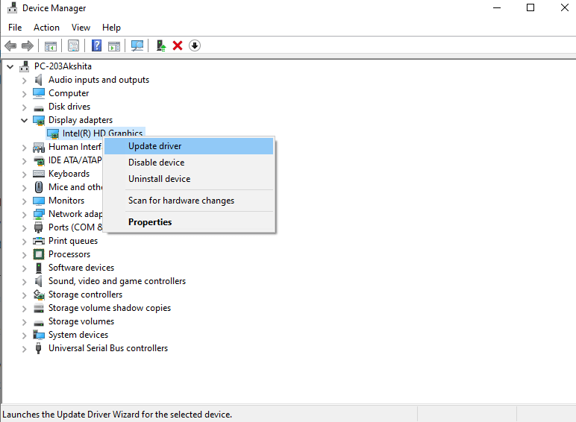Open the Properties toolbar icon

point(73,46)
